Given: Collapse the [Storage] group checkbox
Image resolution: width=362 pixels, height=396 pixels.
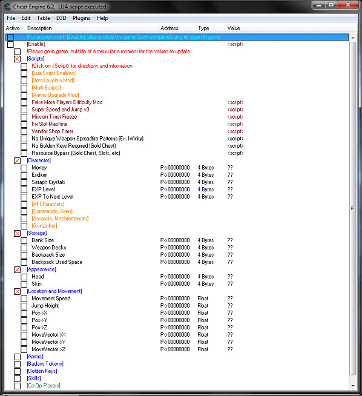Looking at the screenshot, I should coord(17,233).
